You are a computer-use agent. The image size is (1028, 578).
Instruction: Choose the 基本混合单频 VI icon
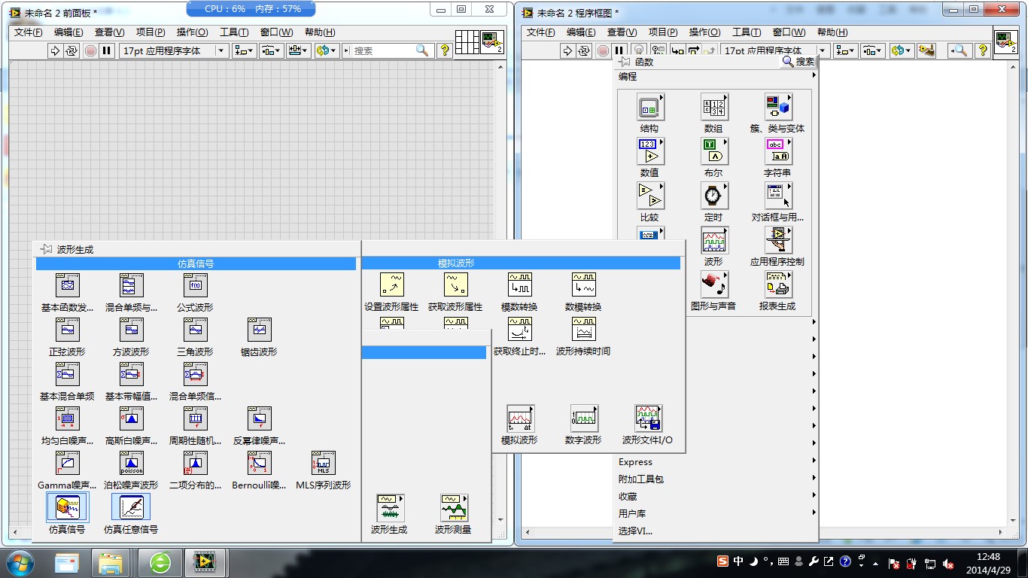click(x=68, y=374)
